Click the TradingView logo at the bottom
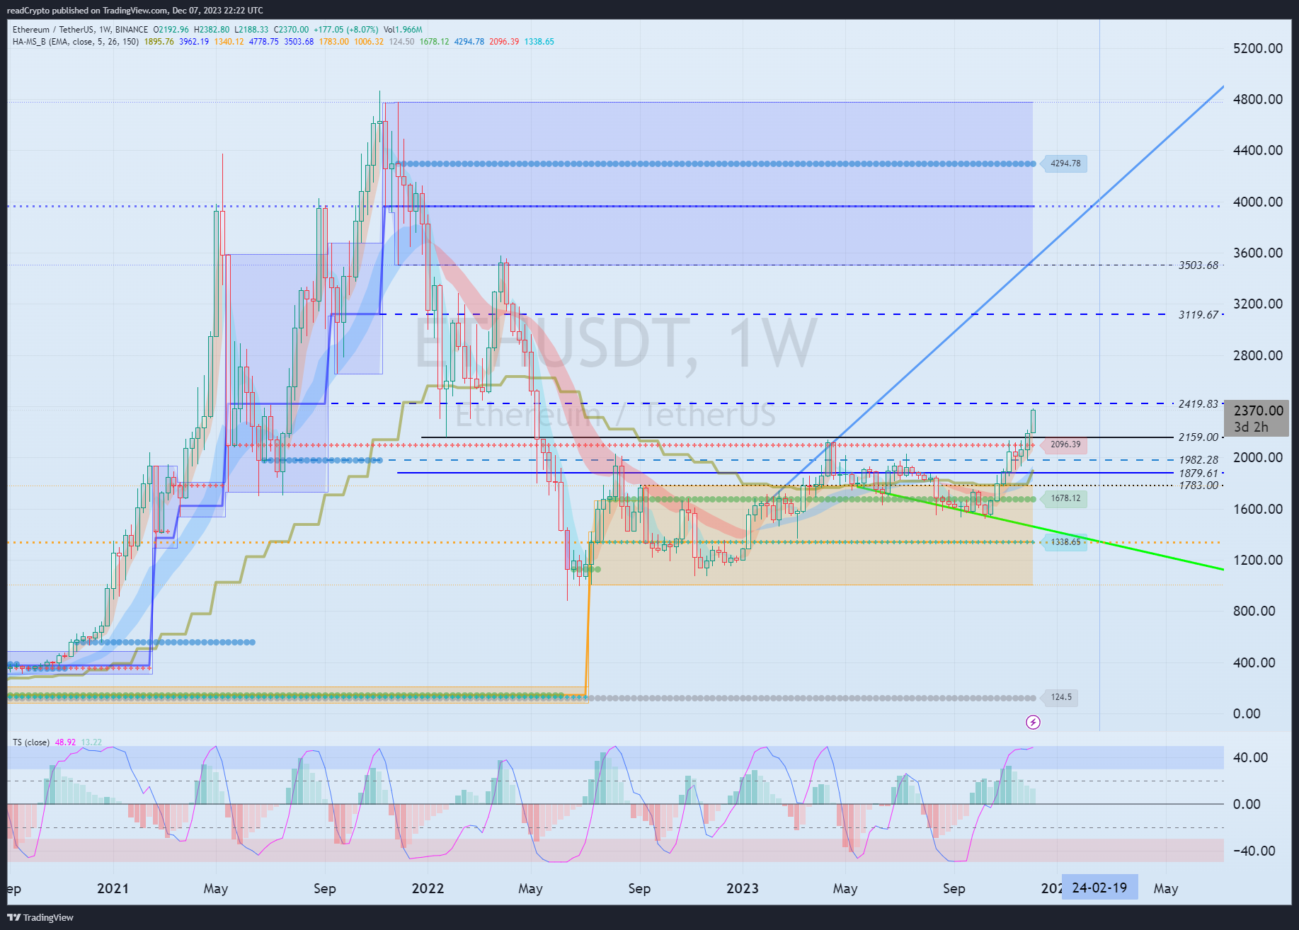1299x930 pixels. [40, 917]
